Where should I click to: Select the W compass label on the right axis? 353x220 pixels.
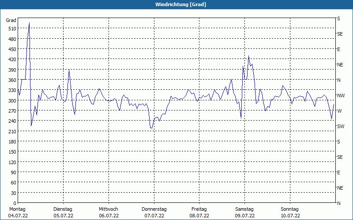click(x=339, y=111)
